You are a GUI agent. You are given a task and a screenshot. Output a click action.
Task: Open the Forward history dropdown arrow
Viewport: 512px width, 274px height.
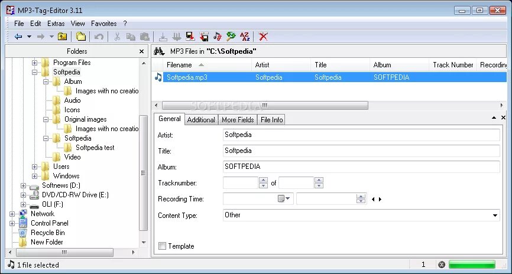tap(51, 37)
